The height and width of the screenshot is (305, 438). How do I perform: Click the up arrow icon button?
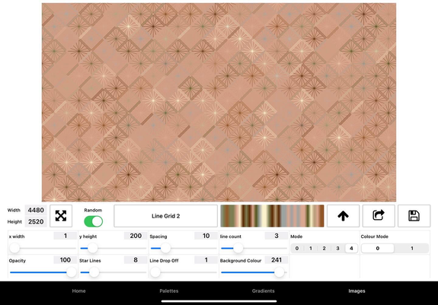343,216
